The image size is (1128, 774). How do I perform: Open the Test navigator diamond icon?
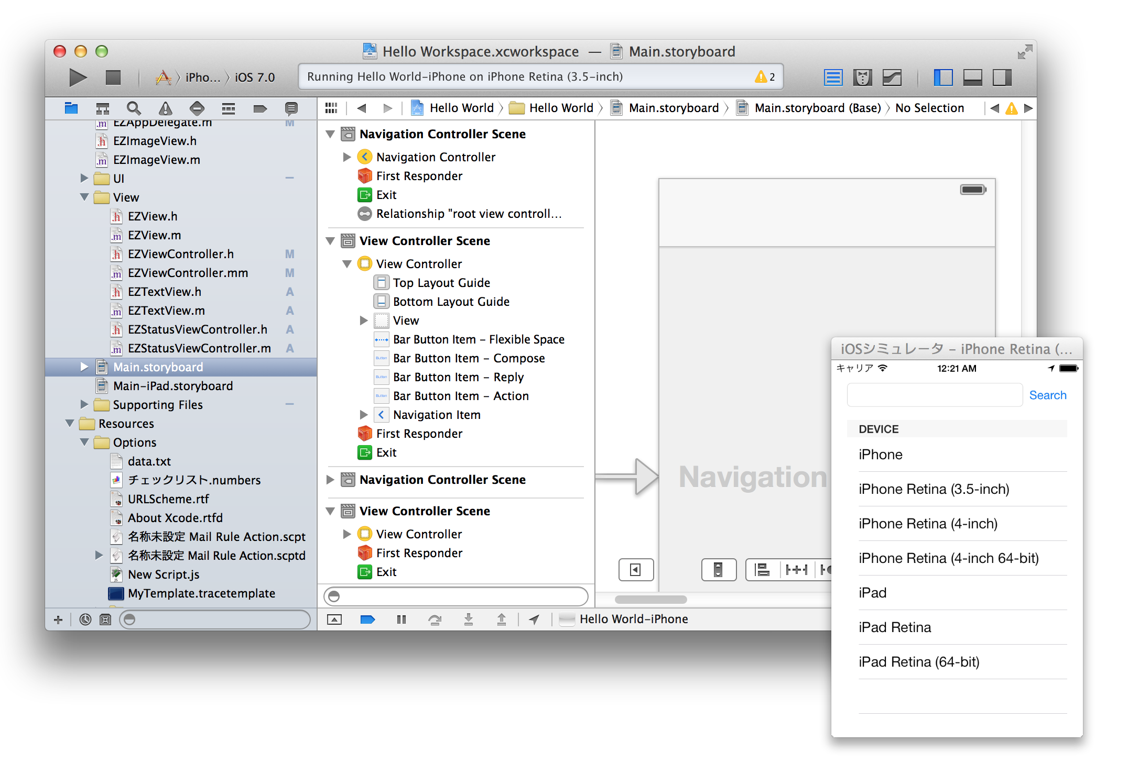tap(197, 108)
